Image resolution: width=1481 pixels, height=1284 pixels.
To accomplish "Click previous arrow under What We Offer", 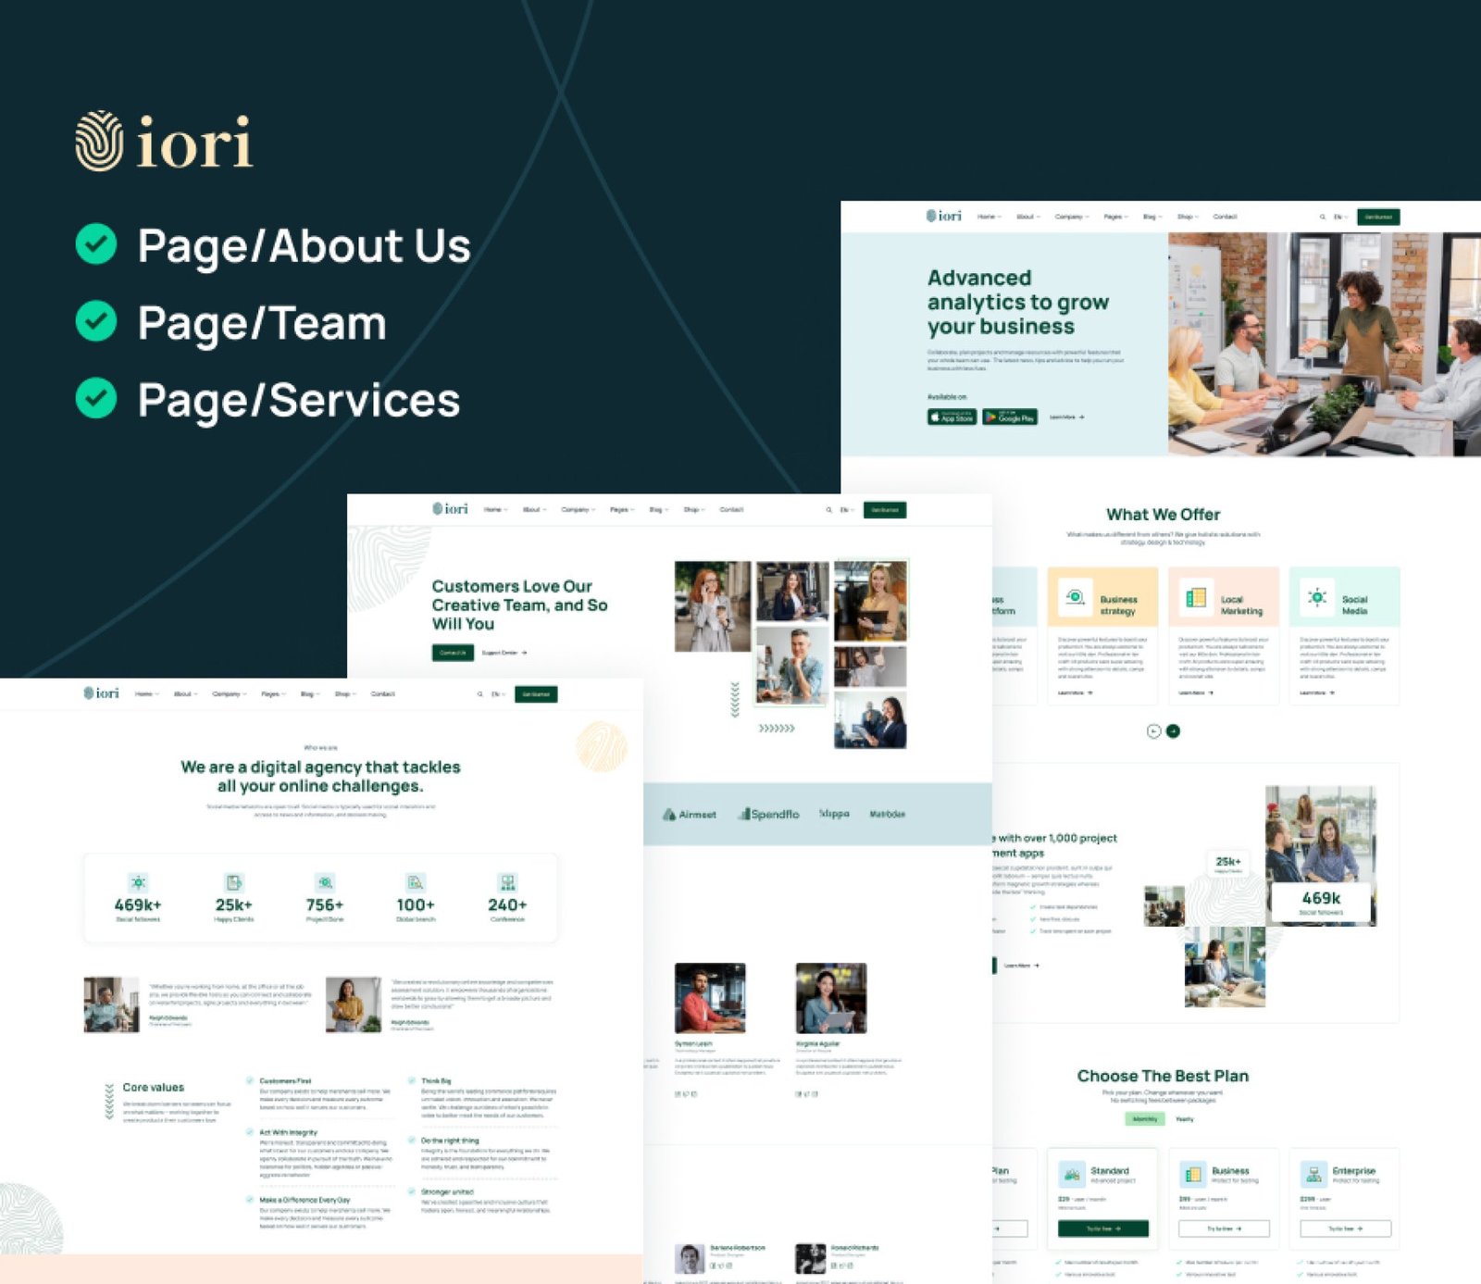I will click(x=1153, y=731).
